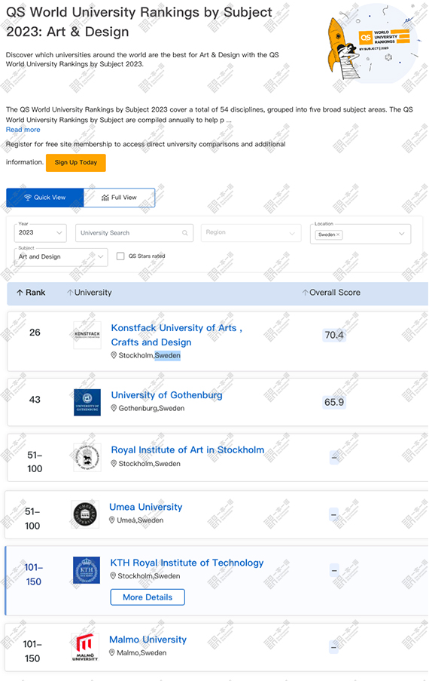Viewport: 429px width, 681px height.
Task: Click the Royal Institute of Art logo
Action: pos(87,457)
